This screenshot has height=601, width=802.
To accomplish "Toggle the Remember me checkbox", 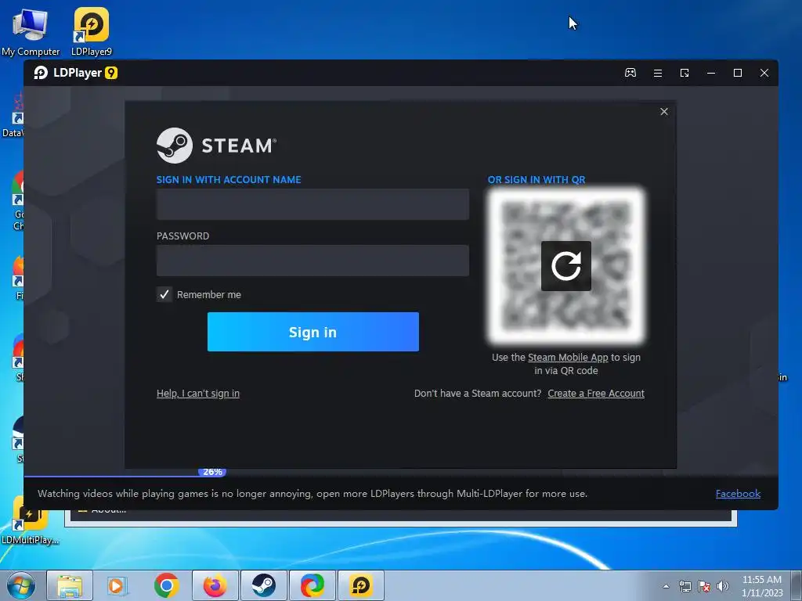I will 164,294.
